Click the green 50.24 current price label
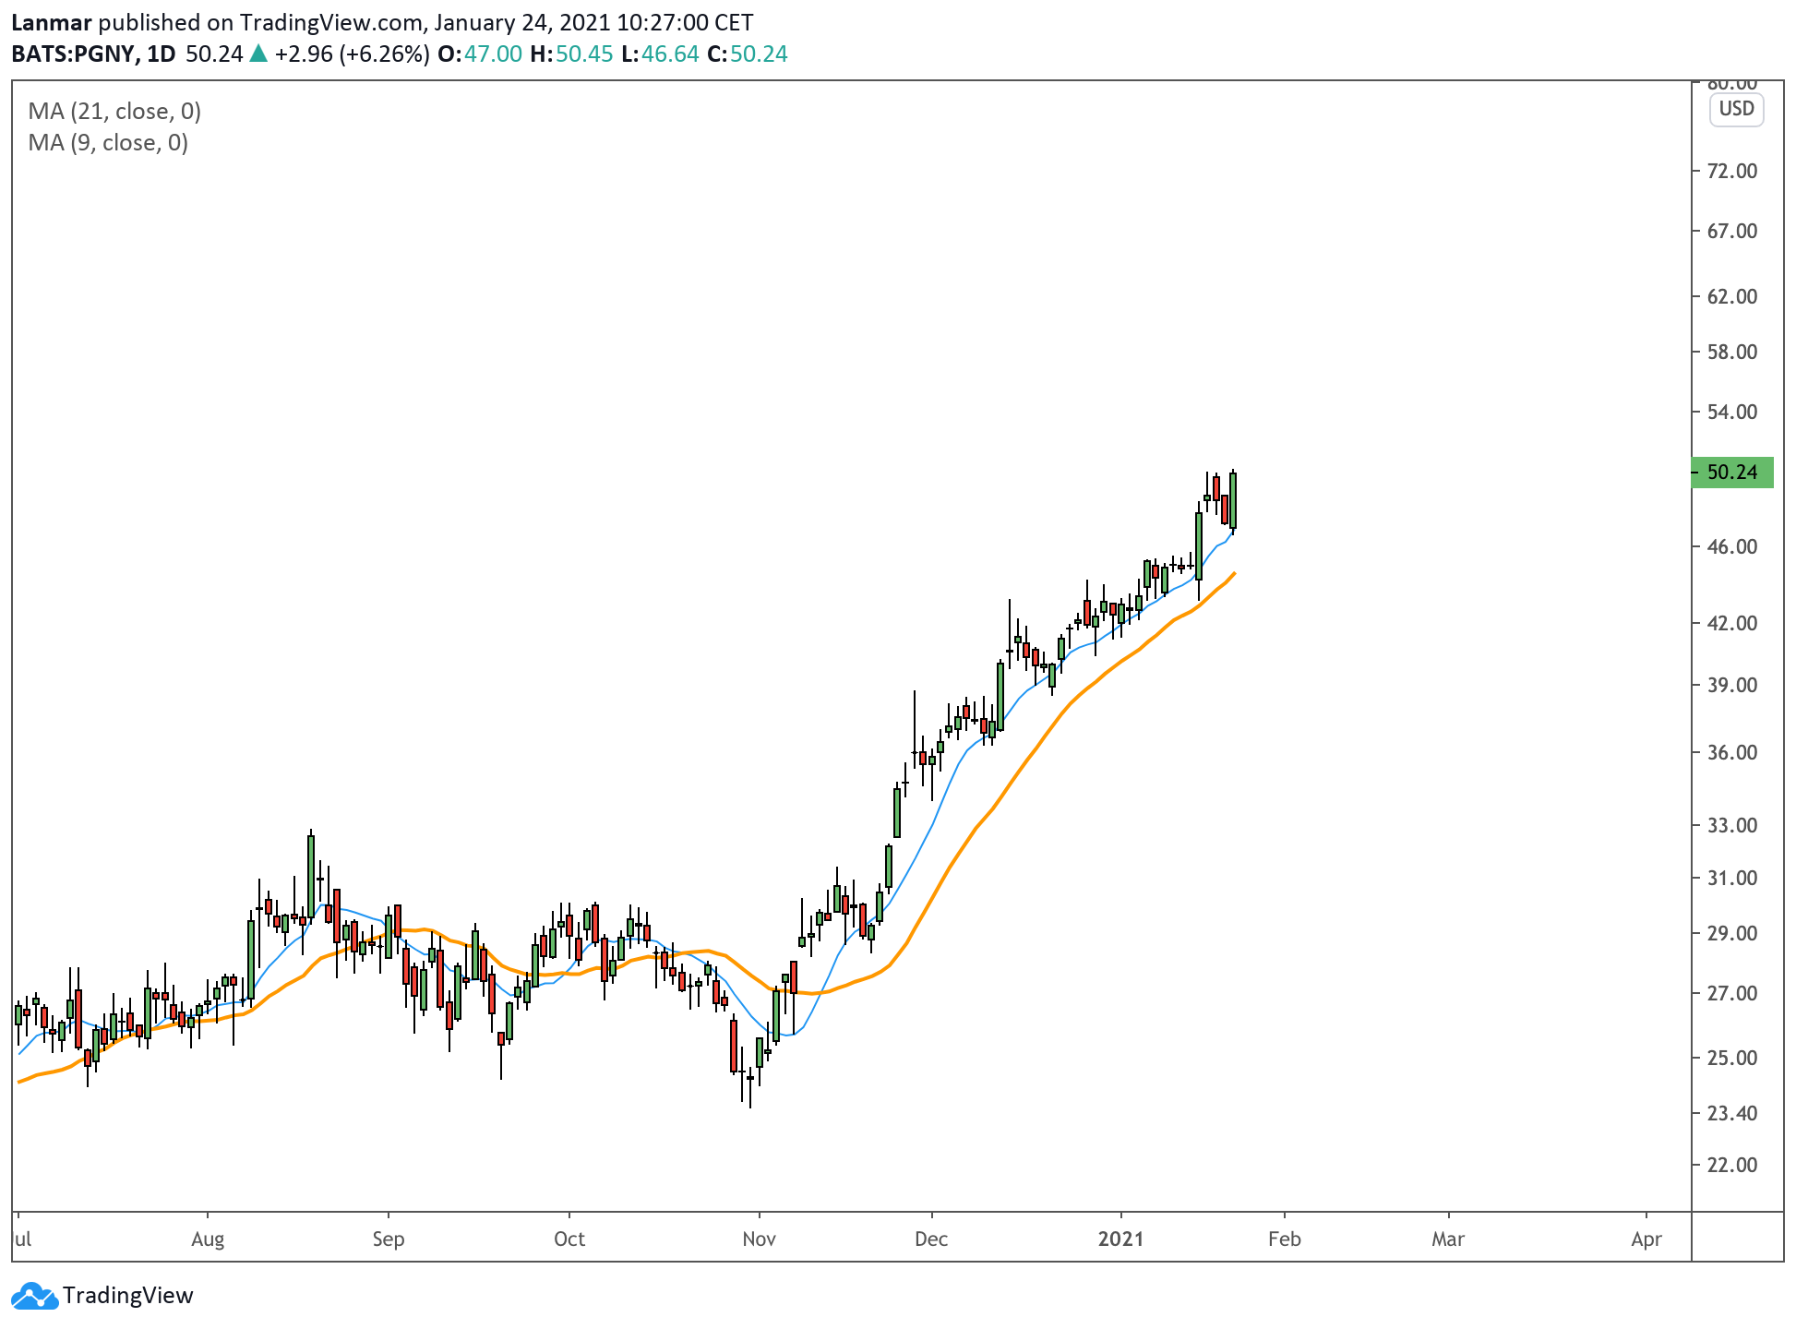Viewport: 1796px width, 1329px height. click(x=1732, y=473)
